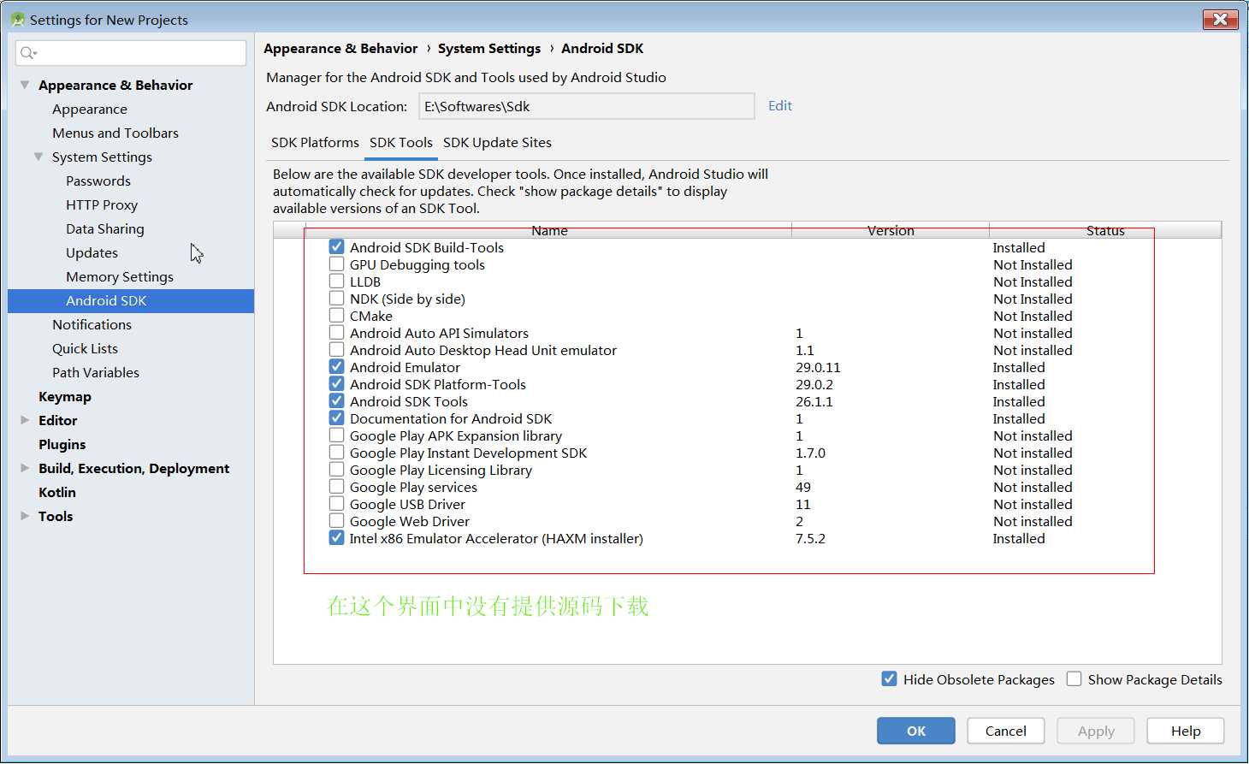The image size is (1249, 764).
Task: Enable Google USB Driver checkbox
Action: coord(337,503)
